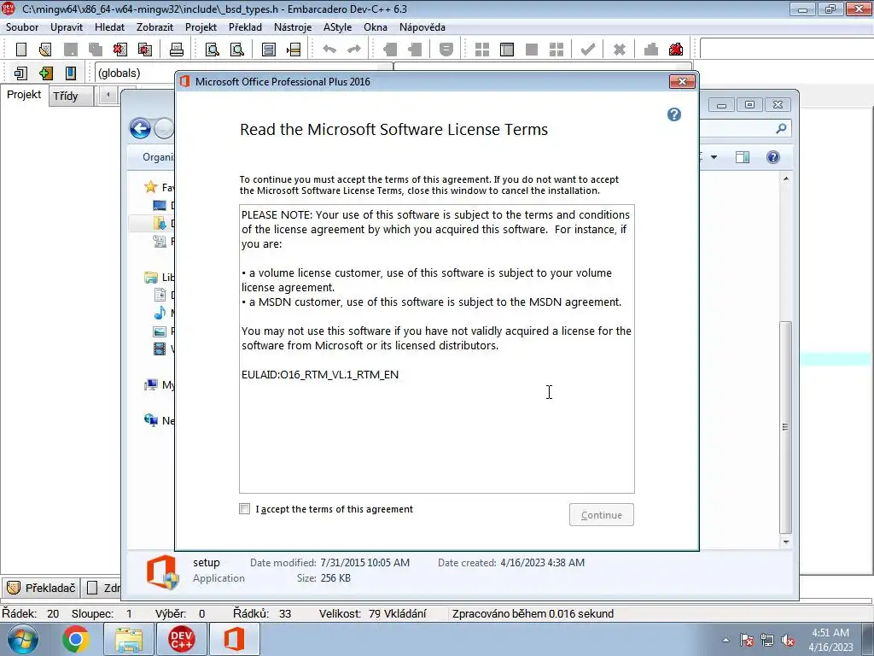
Task: Click the Close file icon with red X
Action: (x=119, y=50)
